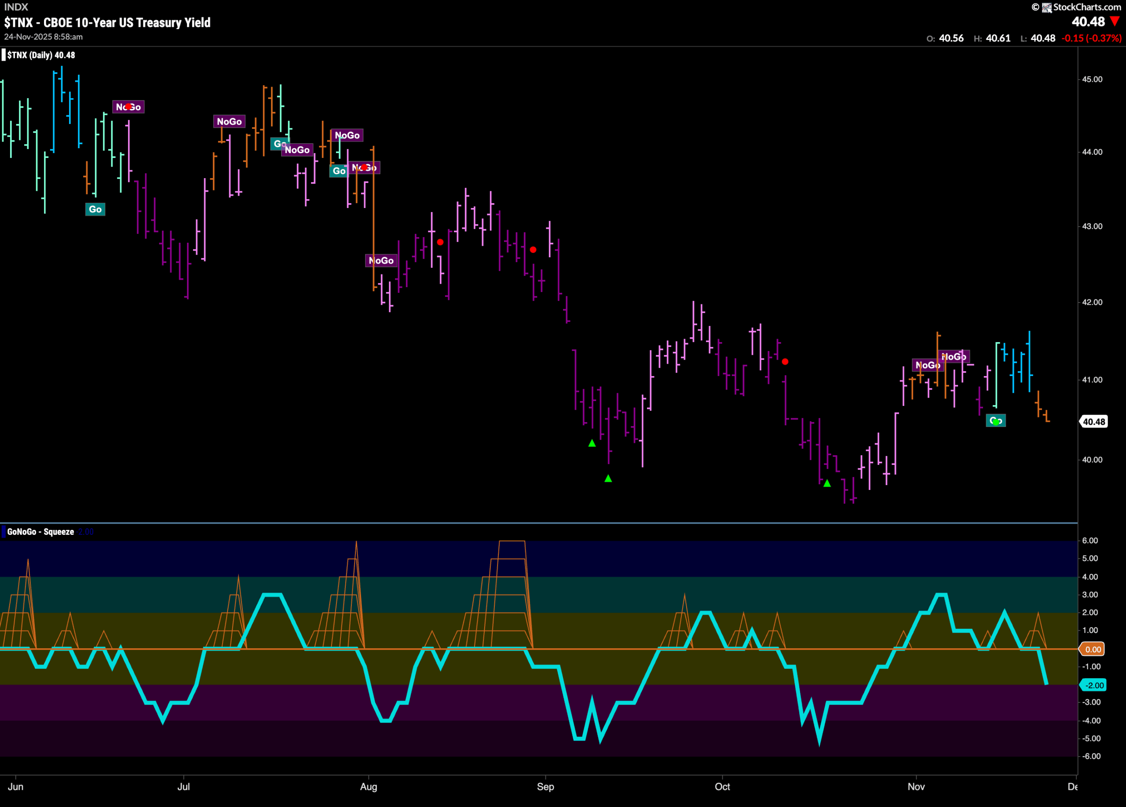Click the green dot on November's Go label

(996, 422)
